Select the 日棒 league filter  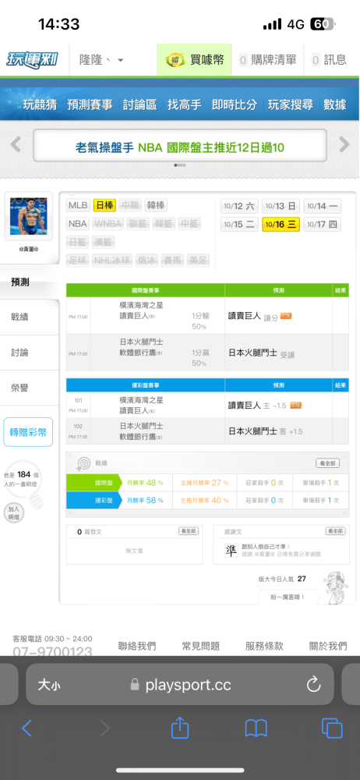tap(104, 205)
